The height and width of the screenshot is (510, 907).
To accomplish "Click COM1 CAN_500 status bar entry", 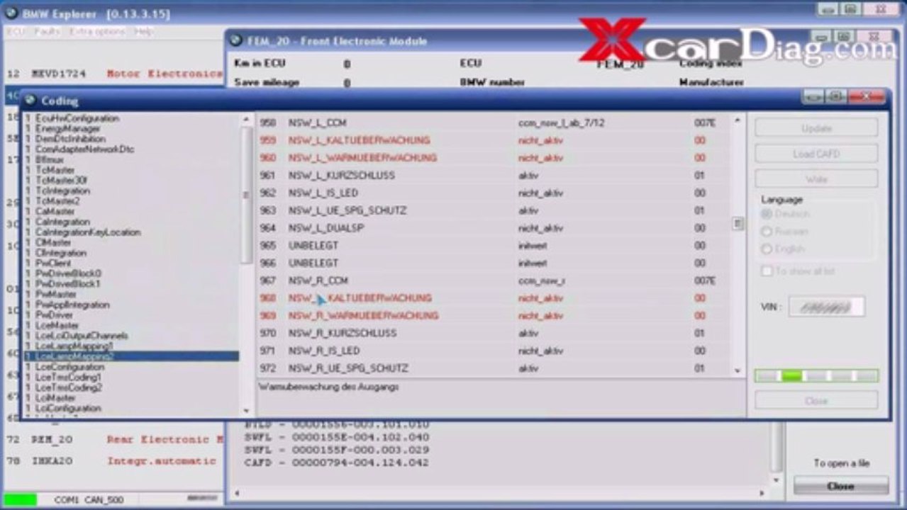I will click(89, 500).
